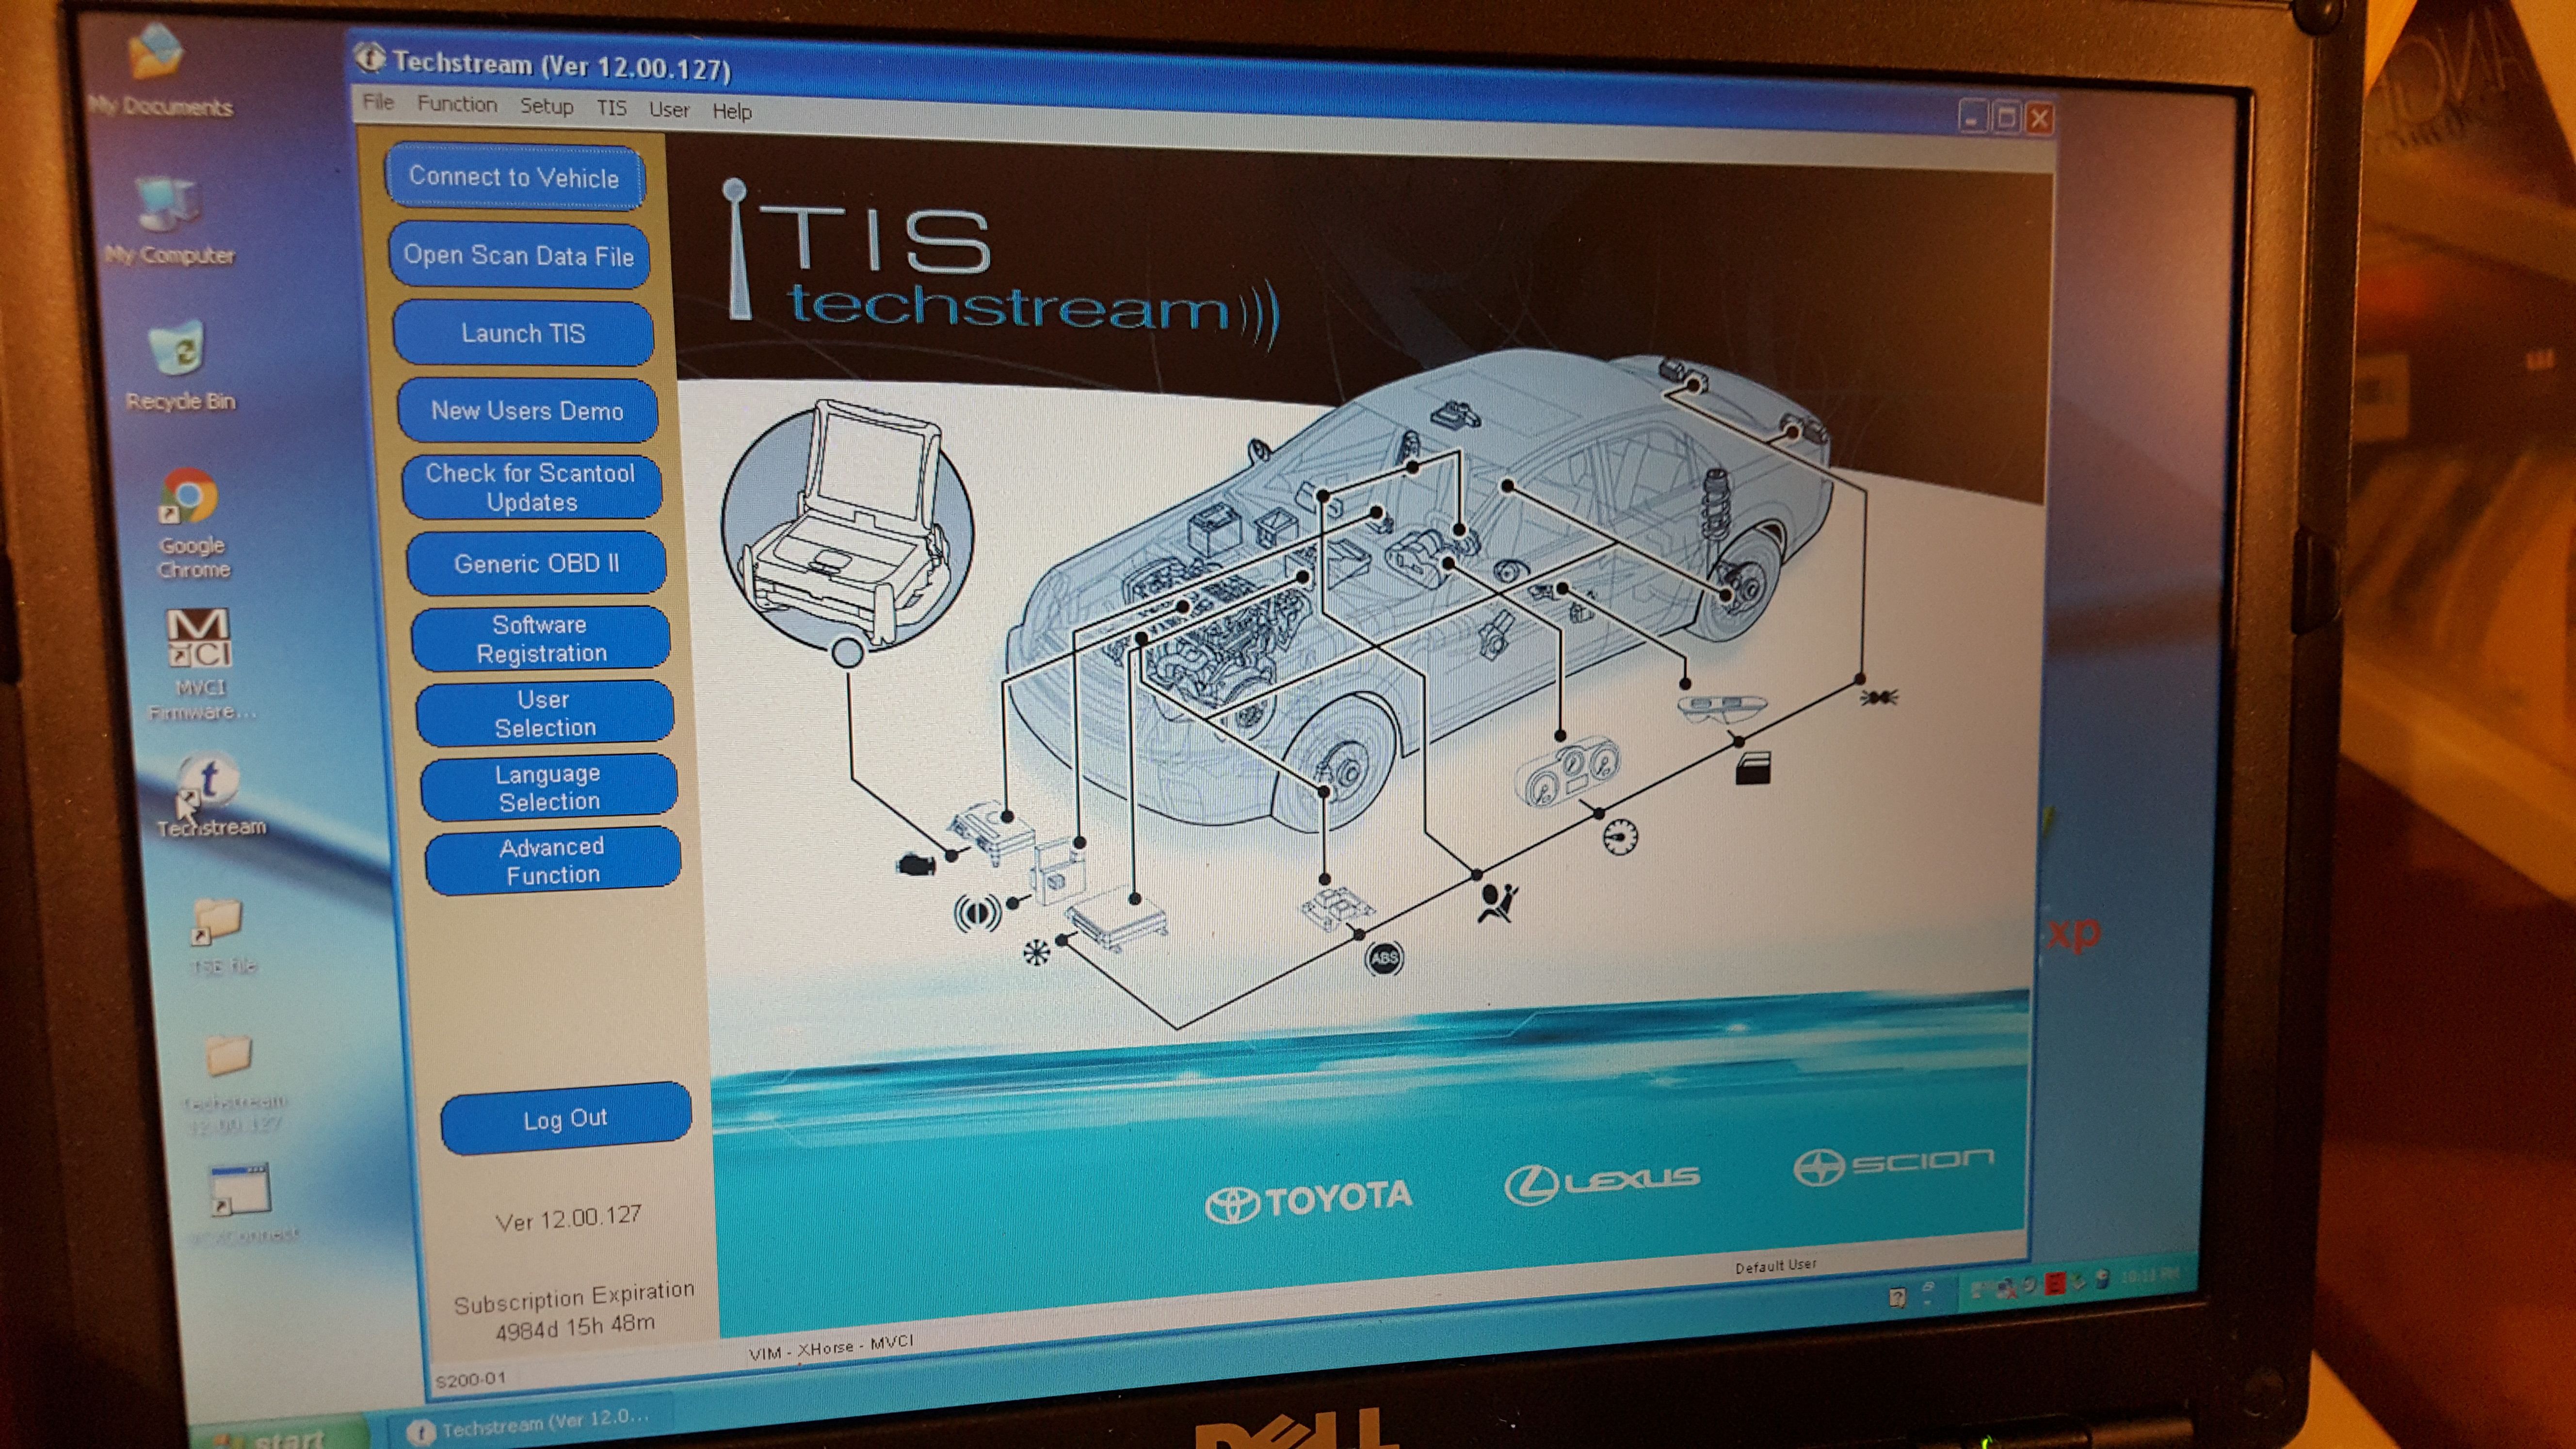Screen dimensions: 2576x1449
Task: Open Software Registration
Action: pos(541,638)
